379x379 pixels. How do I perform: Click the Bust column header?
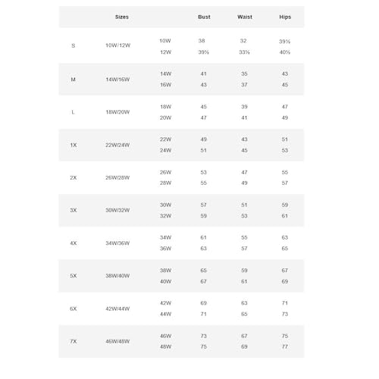[x=204, y=17]
